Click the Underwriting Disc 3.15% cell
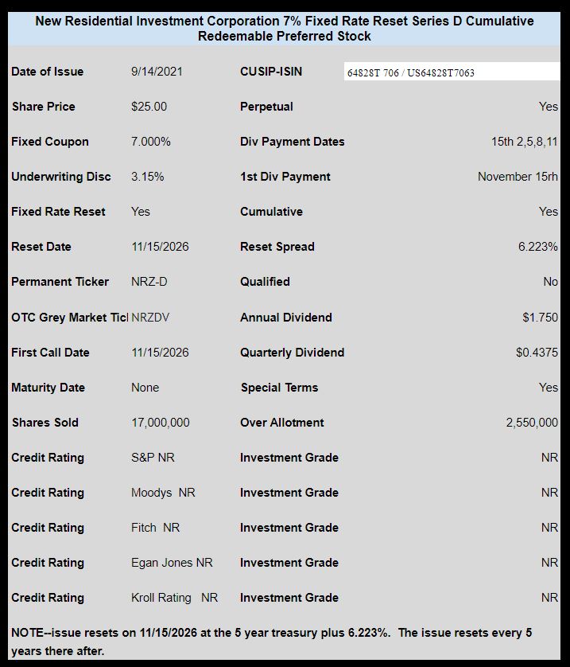The height and width of the screenshot is (667, 570). (x=147, y=177)
